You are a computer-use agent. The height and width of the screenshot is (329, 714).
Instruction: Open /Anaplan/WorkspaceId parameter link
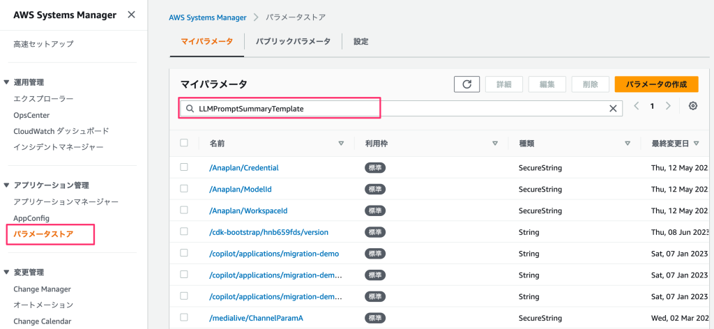(x=248, y=211)
